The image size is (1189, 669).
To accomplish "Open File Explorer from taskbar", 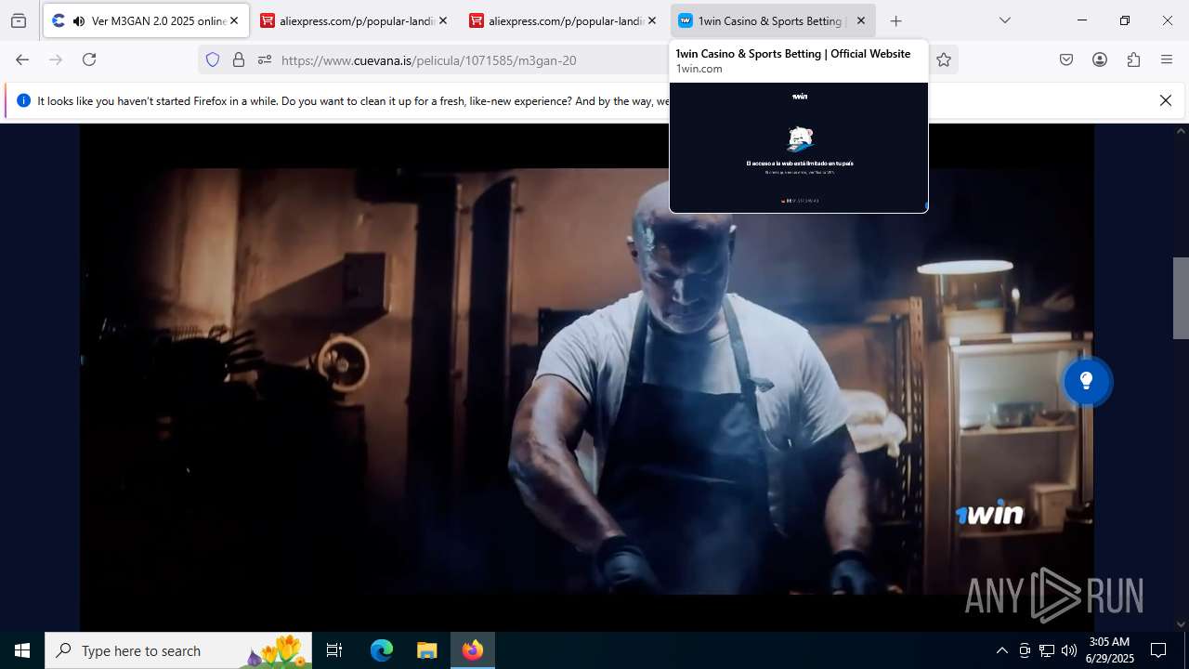I will (426, 650).
